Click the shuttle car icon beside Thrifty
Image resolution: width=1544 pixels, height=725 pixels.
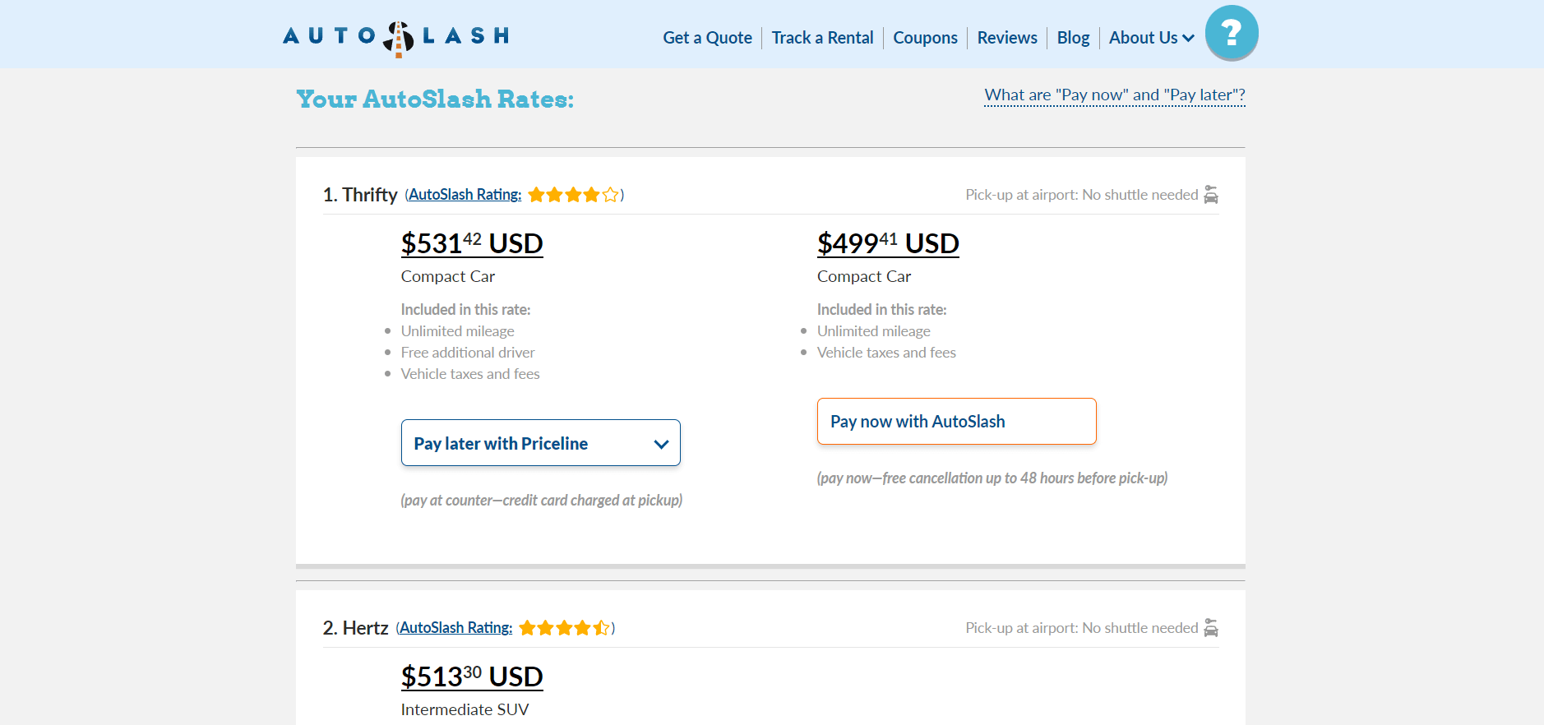(x=1211, y=195)
